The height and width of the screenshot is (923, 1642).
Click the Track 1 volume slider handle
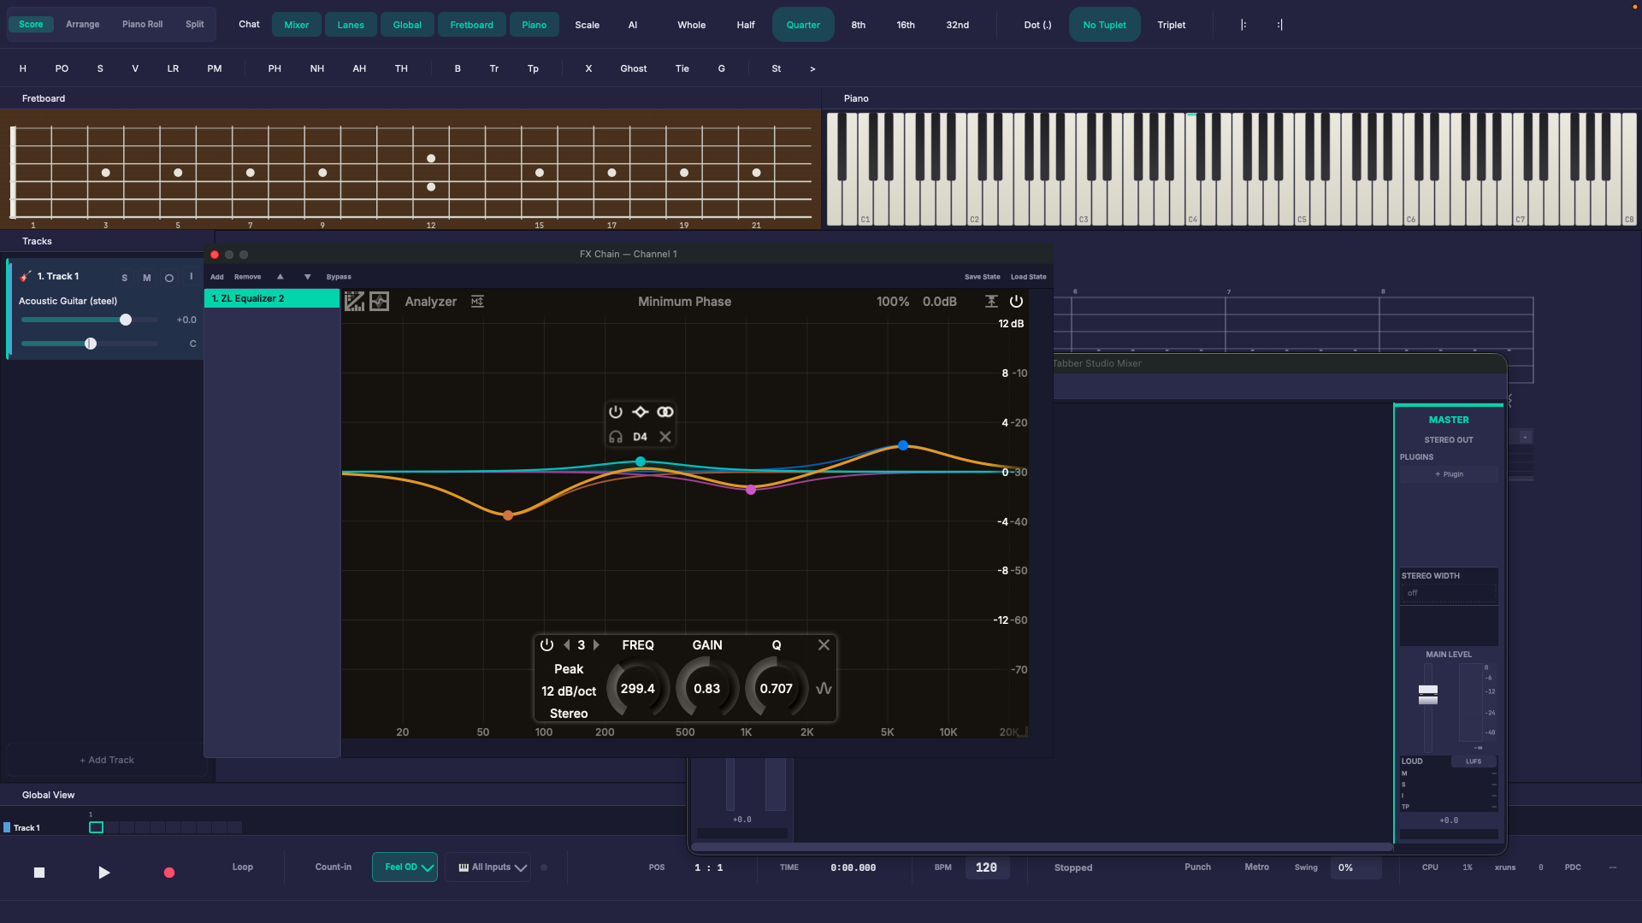click(126, 320)
